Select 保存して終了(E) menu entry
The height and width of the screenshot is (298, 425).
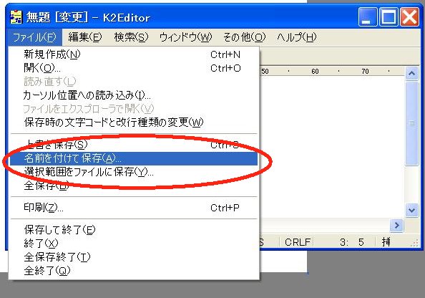pyautogui.click(x=134, y=230)
